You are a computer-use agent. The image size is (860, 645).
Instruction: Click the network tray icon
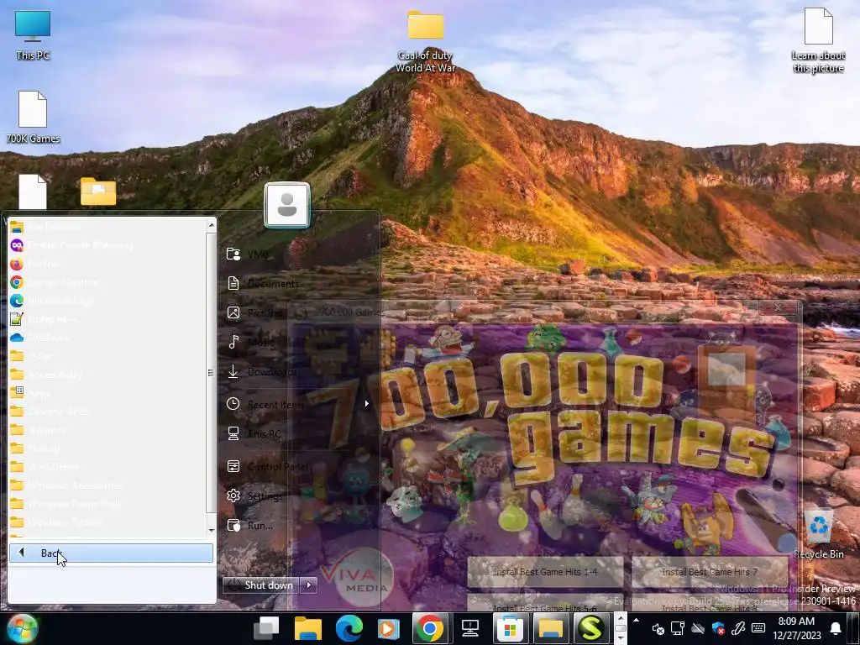click(678, 628)
